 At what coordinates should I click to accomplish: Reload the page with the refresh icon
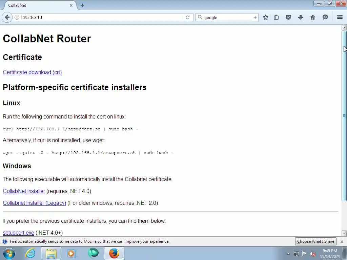(188, 17)
